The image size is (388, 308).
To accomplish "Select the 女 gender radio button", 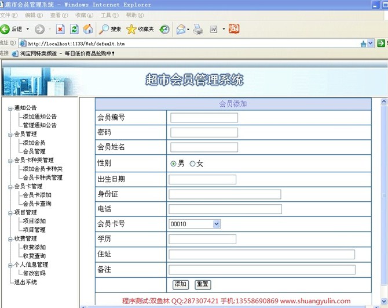I will click(192, 164).
